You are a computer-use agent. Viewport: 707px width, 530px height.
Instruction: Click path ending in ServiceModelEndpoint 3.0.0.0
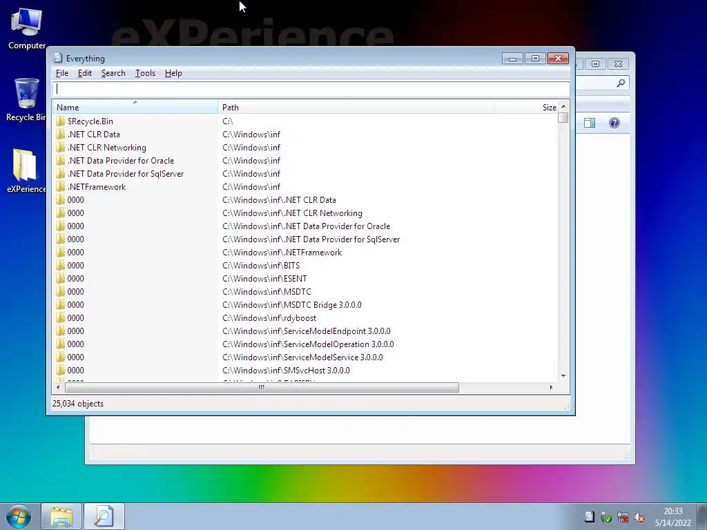pyautogui.click(x=307, y=331)
